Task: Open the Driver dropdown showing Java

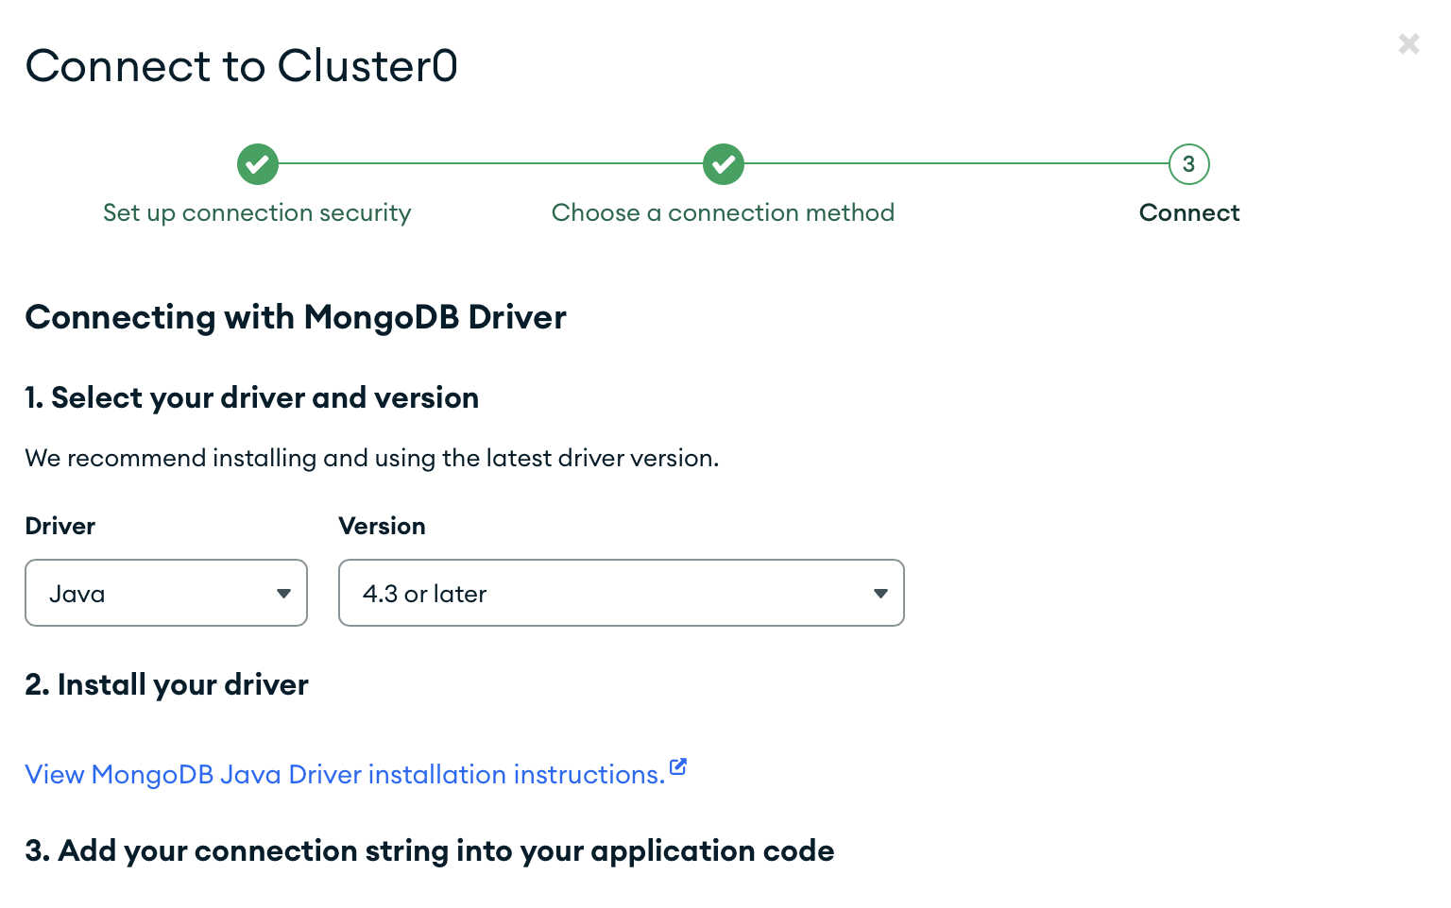Action: click(x=166, y=593)
